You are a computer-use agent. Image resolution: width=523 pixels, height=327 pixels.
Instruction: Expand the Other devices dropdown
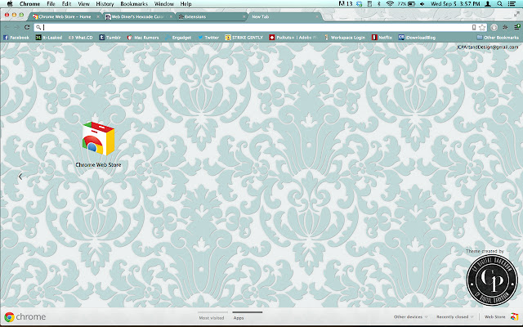[x=410, y=317]
